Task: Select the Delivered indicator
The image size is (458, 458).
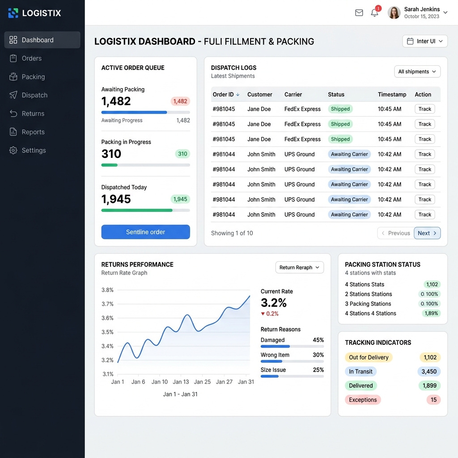Action: 361,386
